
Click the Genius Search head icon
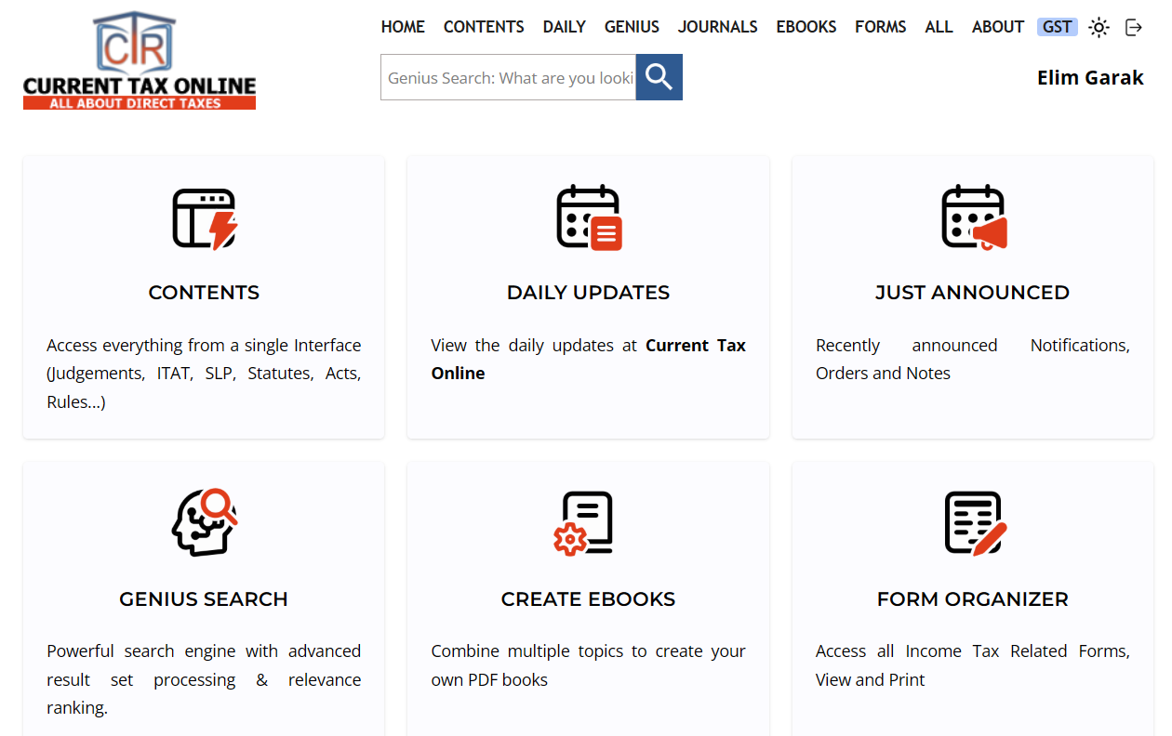(x=204, y=523)
